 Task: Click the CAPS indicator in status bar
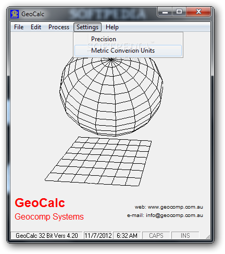156,236
